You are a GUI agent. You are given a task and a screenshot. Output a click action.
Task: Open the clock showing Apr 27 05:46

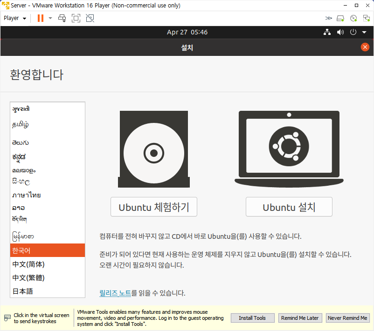coord(187,32)
